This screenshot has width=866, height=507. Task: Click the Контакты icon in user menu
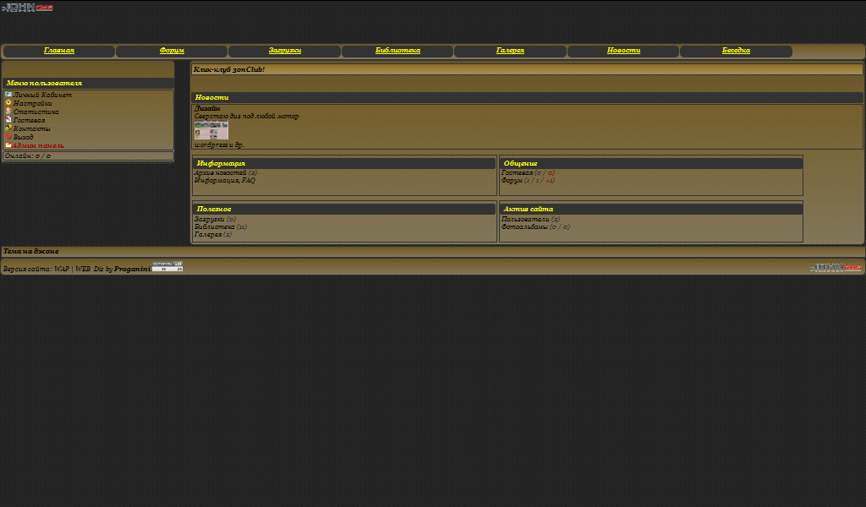8,128
